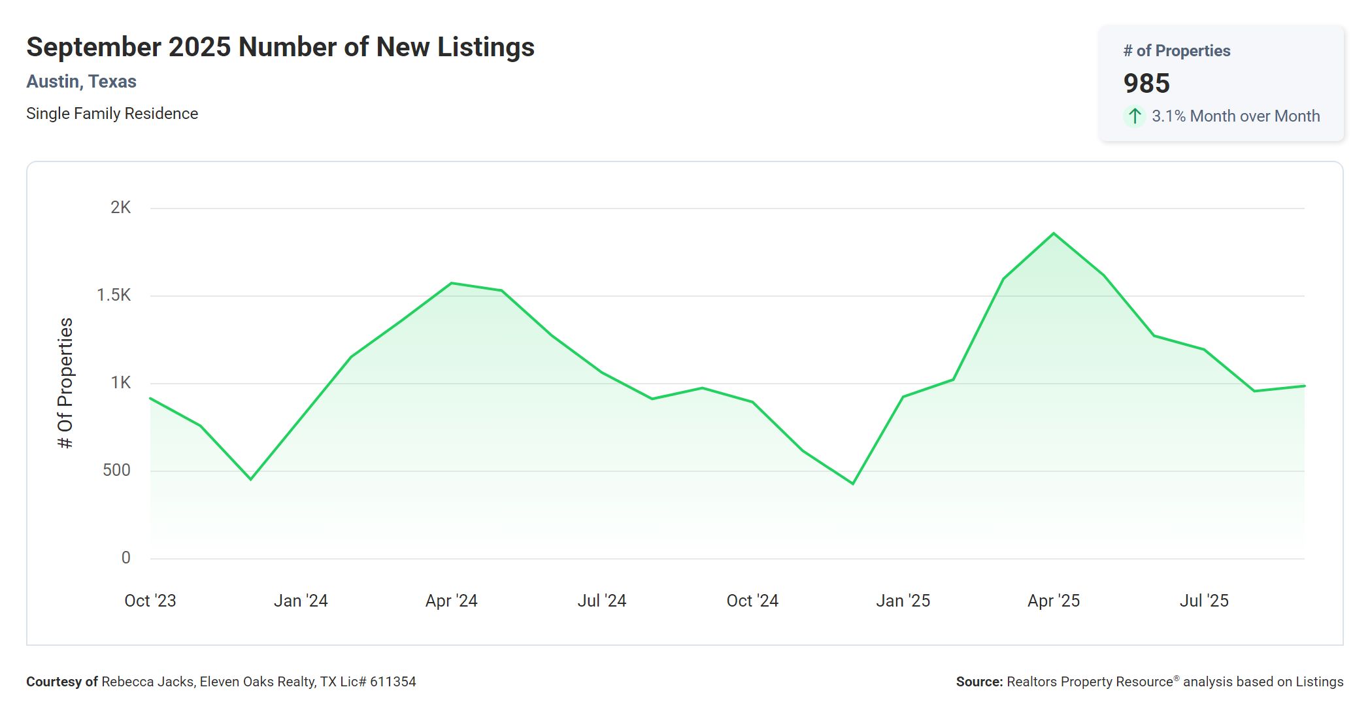Click the chart title about September 2025 listings

[x=280, y=47]
